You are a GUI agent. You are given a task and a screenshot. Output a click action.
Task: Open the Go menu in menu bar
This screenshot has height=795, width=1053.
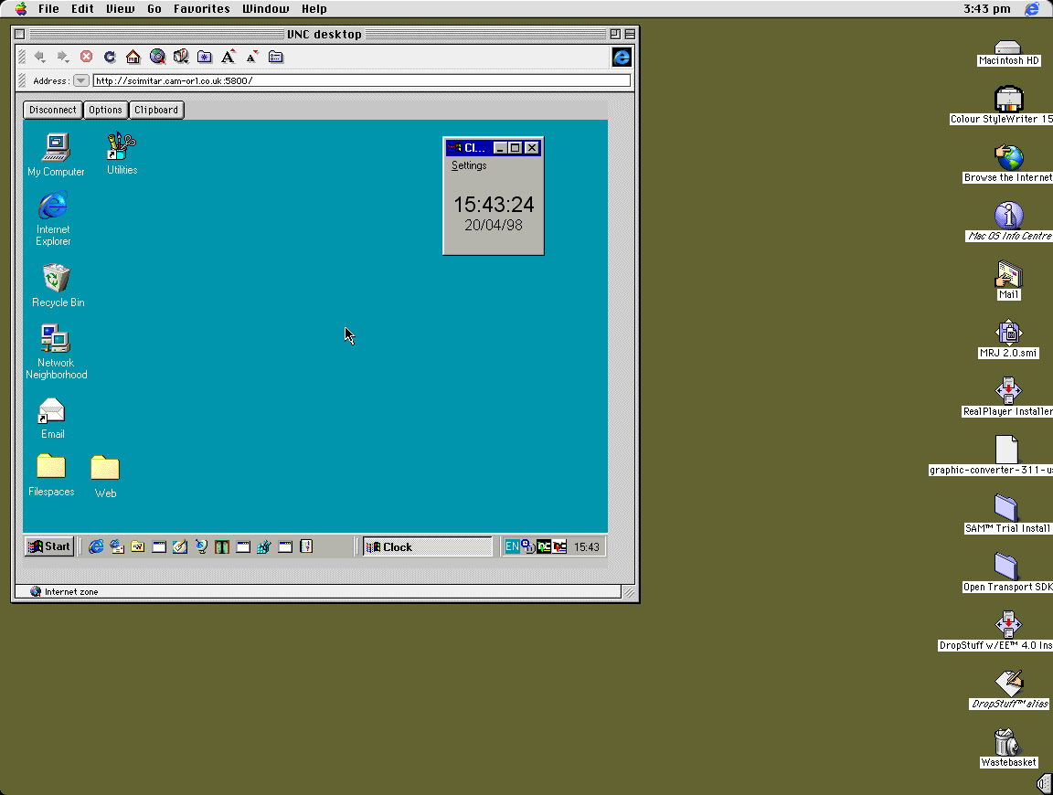pos(154,8)
